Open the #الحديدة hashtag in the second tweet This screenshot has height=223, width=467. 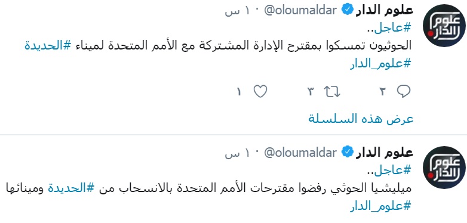71,188
